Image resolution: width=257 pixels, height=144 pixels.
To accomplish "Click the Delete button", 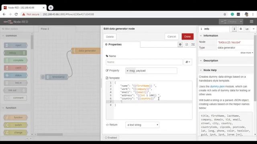I will point(110,37).
